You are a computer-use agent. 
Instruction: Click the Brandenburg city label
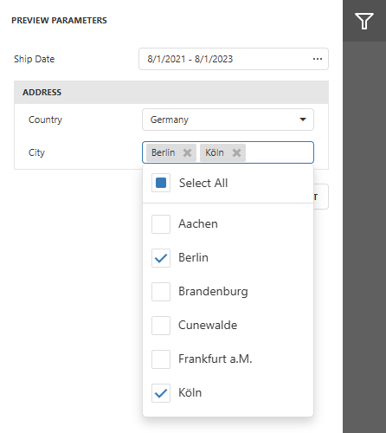tap(213, 292)
